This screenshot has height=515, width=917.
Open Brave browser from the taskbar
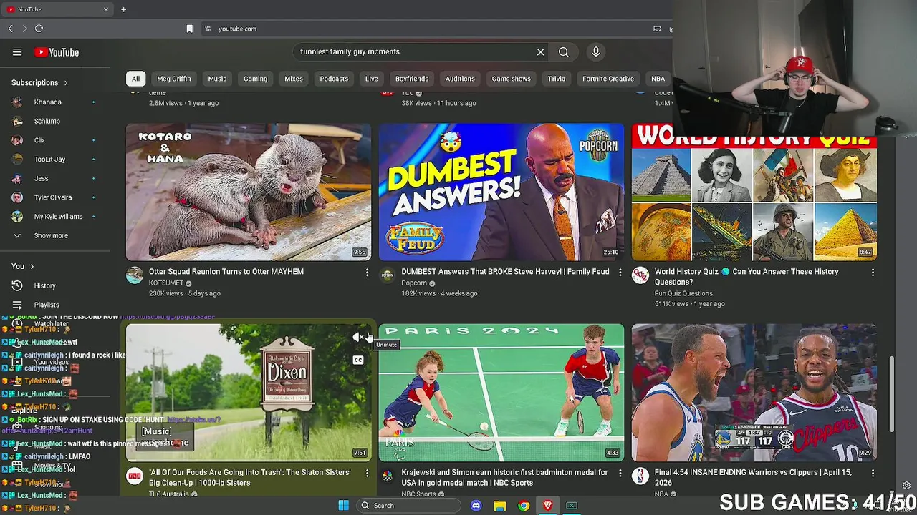547,506
